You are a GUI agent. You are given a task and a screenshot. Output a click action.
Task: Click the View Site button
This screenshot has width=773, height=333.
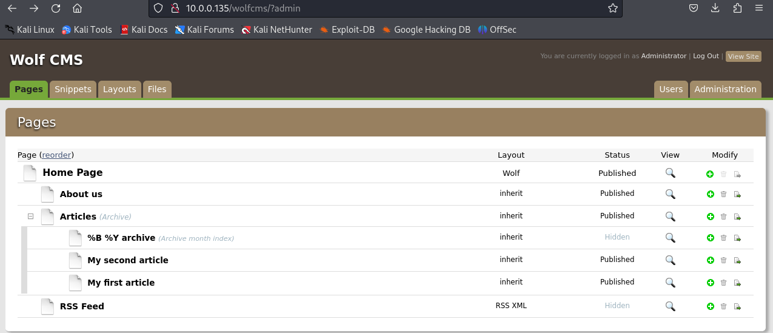[x=743, y=56]
